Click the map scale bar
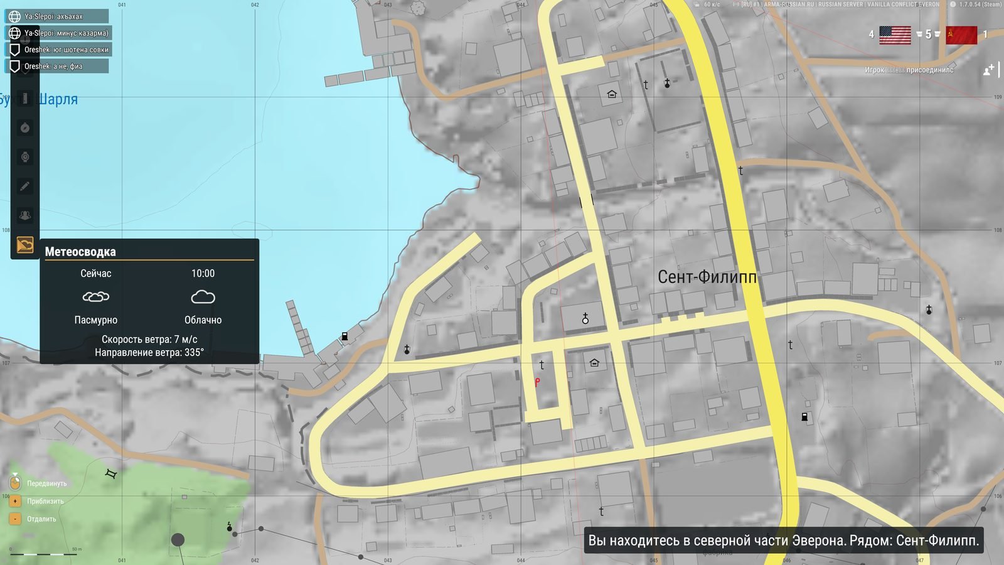The width and height of the screenshot is (1004, 565). coord(45,554)
